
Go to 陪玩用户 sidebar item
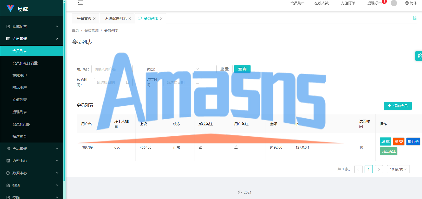(32, 88)
